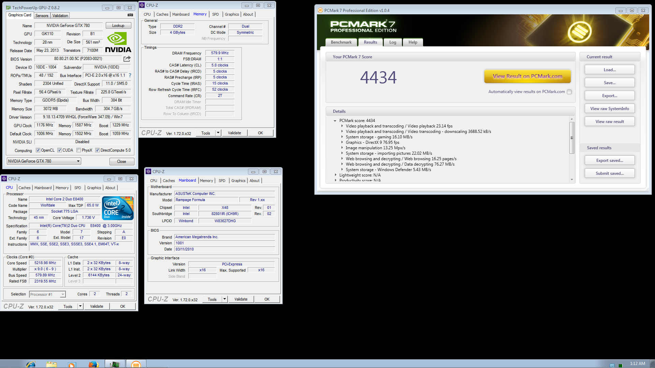Open the Processor #1 selection dropdown

47,294
